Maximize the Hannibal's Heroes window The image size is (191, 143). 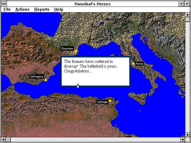[187, 4]
